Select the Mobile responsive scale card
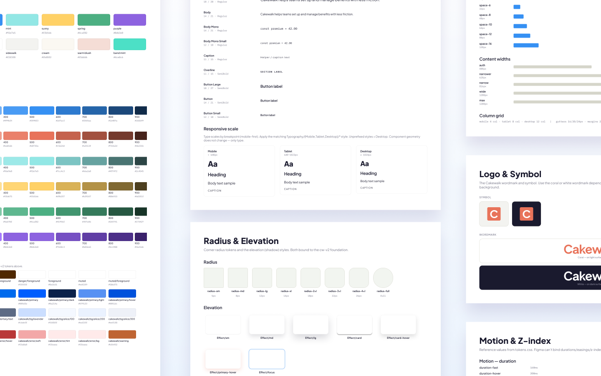Viewport: 601px width, 376px height. point(239,171)
